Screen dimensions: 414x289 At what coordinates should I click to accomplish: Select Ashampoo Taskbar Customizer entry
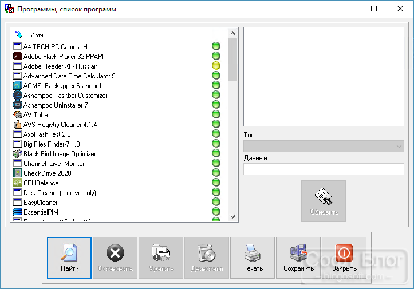(x=65, y=96)
